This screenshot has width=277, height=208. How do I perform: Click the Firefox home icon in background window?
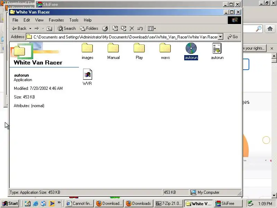pyautogui.click(x=270, y=29)
